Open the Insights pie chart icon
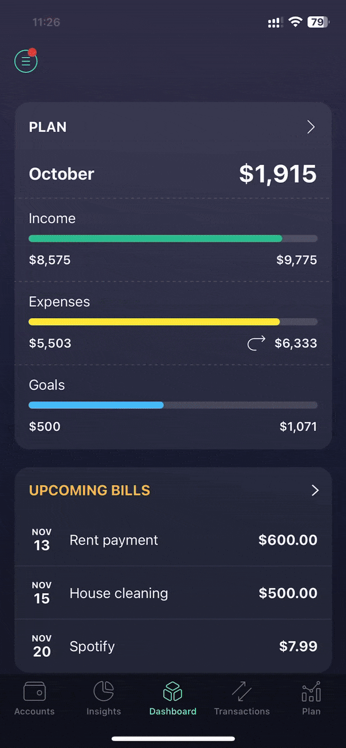The image size is (346, 748). coord(104,691)
